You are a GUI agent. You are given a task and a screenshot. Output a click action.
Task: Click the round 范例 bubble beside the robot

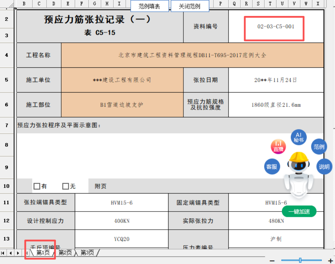coord(319,147)
